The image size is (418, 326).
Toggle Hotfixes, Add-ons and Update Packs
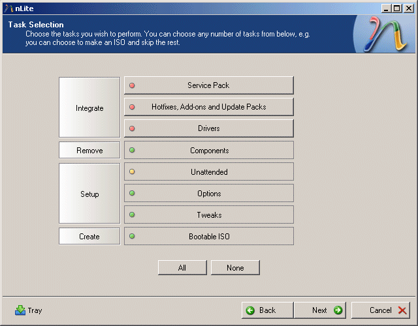click(x=209, y=107)
